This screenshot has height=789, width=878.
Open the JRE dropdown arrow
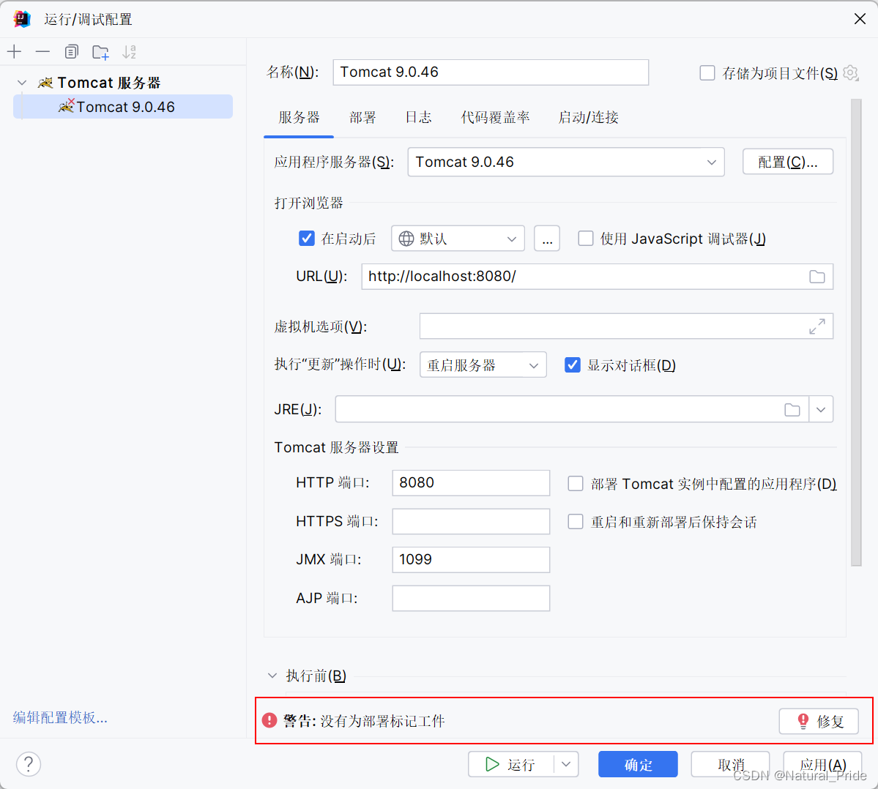pos(821,410)
